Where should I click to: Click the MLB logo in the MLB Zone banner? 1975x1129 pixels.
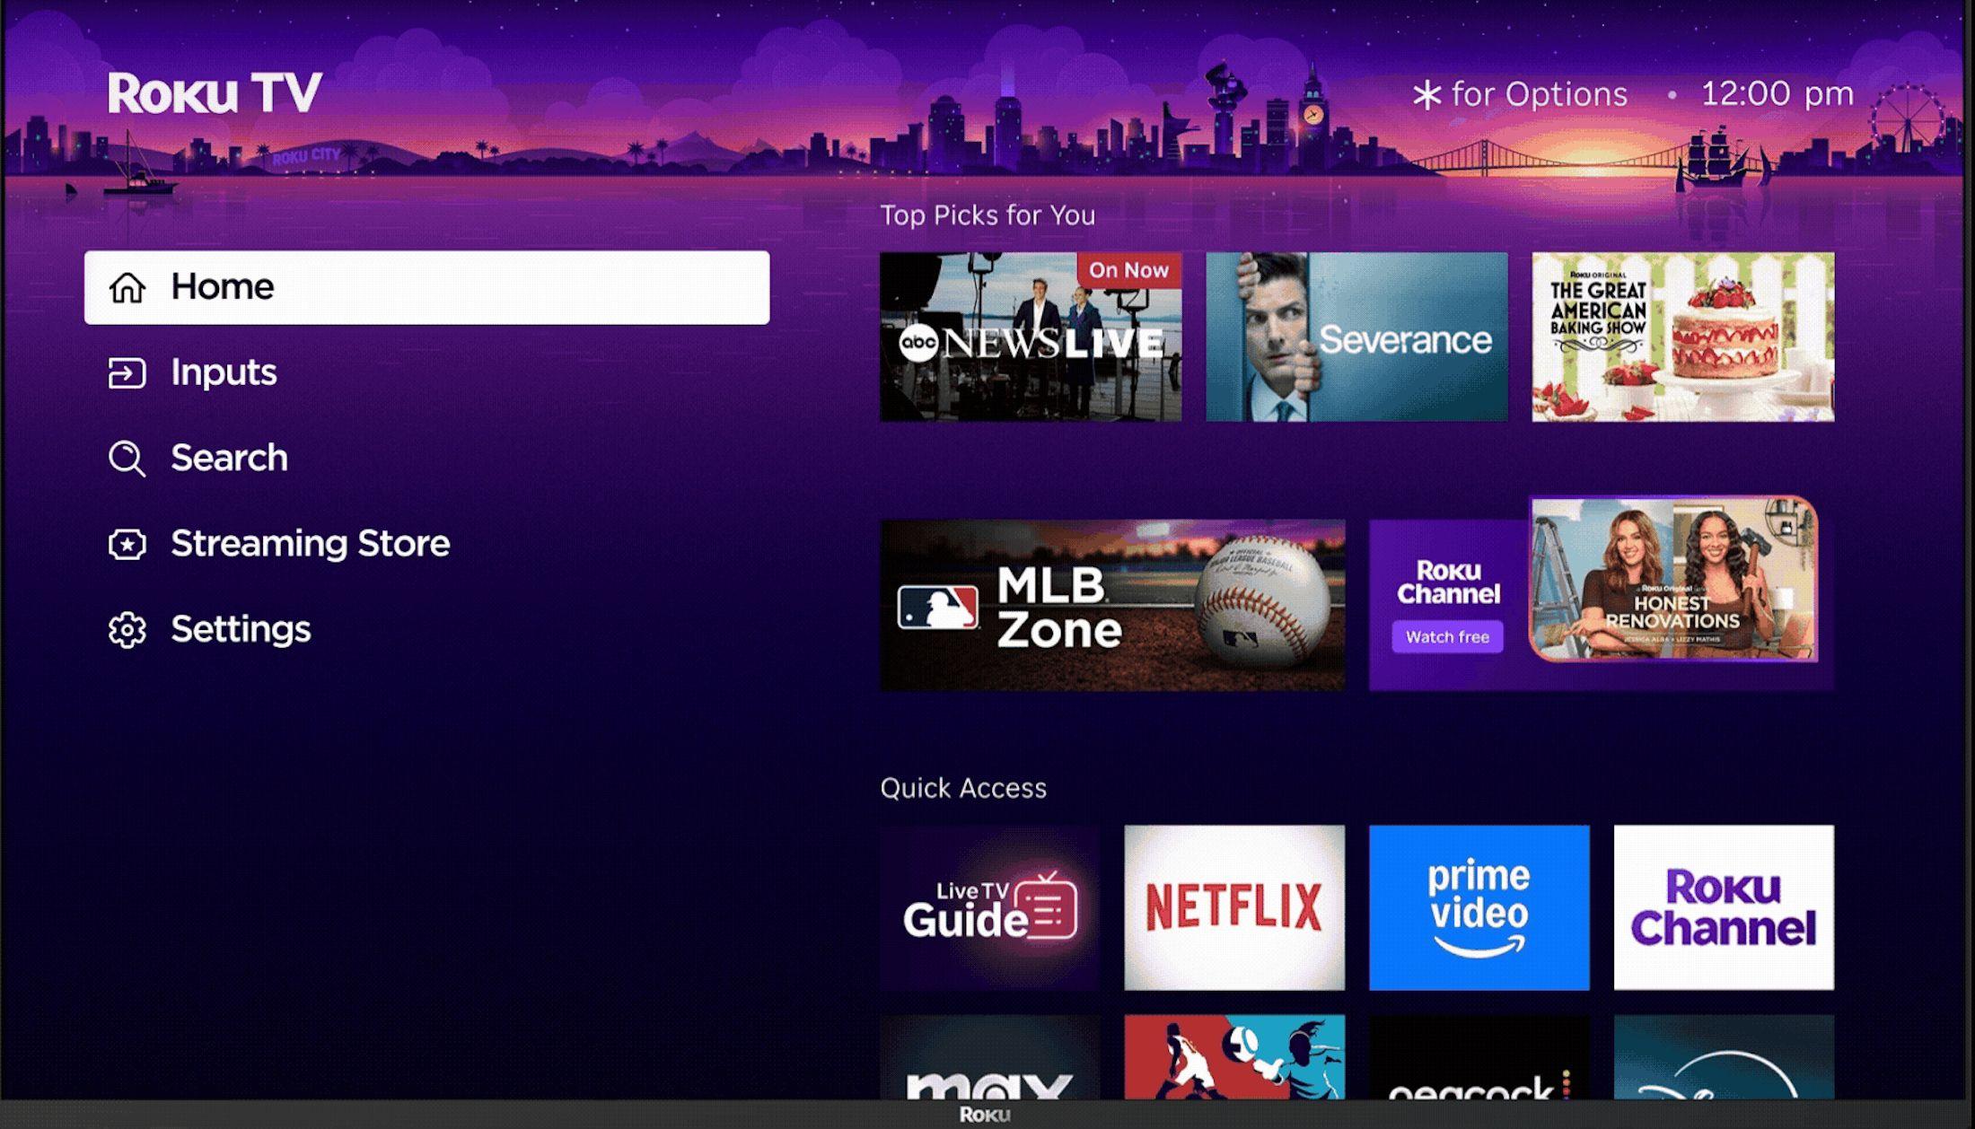[x=937, y=608]
